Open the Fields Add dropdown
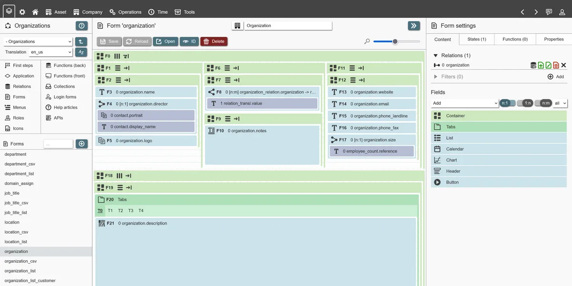 [465, 103]
